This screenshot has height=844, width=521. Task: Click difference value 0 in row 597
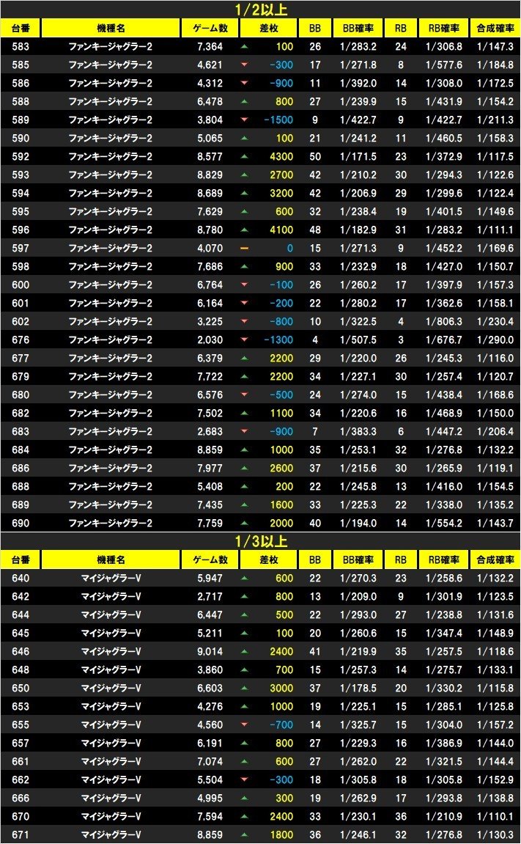click(x=289, y=248)
